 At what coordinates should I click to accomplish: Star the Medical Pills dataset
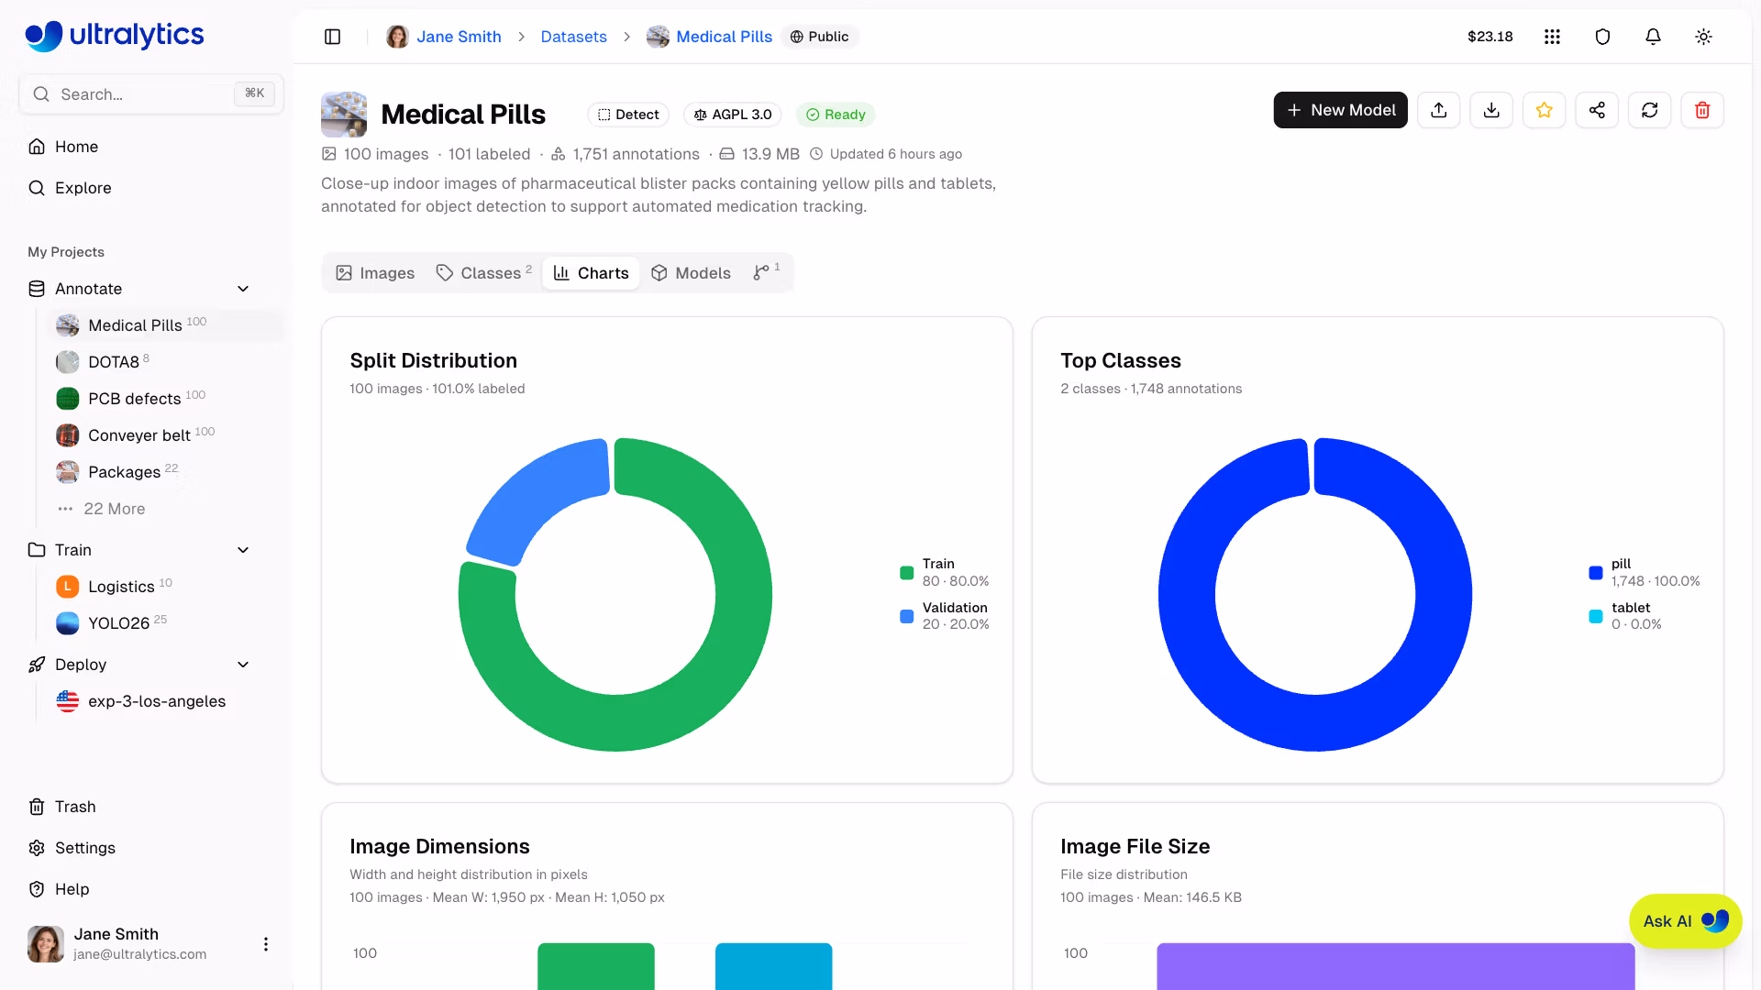point(1545,110)
